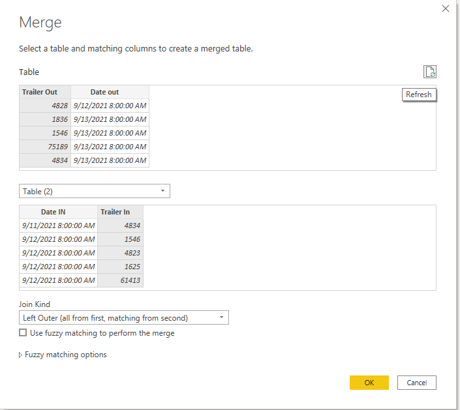This screenshot has height=410, width=460.
Task: Select the Date out column header
Action: [x=110, y=92]
